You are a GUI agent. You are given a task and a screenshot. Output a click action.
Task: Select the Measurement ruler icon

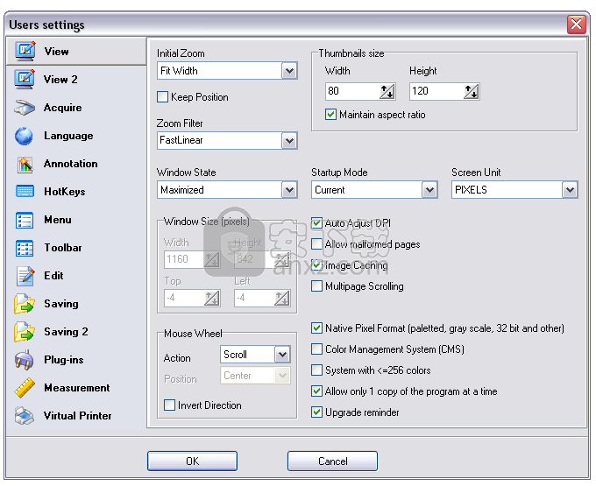pos(25,388)
